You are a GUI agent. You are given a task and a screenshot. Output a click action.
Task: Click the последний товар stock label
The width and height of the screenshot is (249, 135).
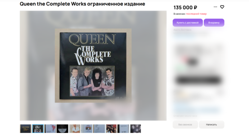(196, 14)
